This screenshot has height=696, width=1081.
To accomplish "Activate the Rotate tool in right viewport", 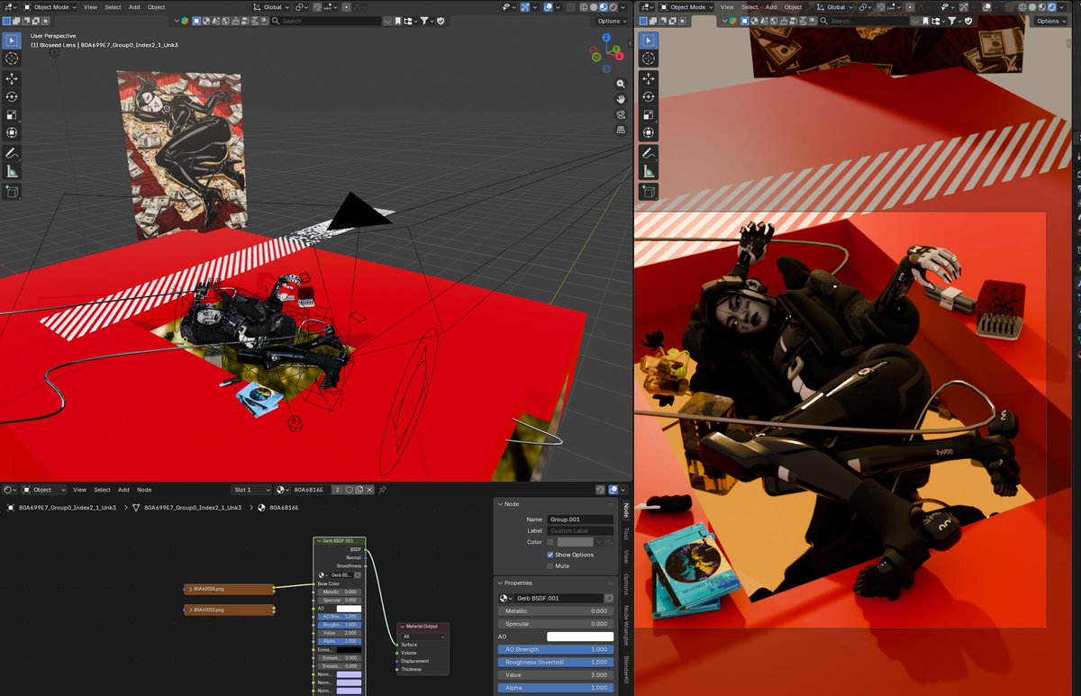I will pyautogui.click(x=649, y=96).
